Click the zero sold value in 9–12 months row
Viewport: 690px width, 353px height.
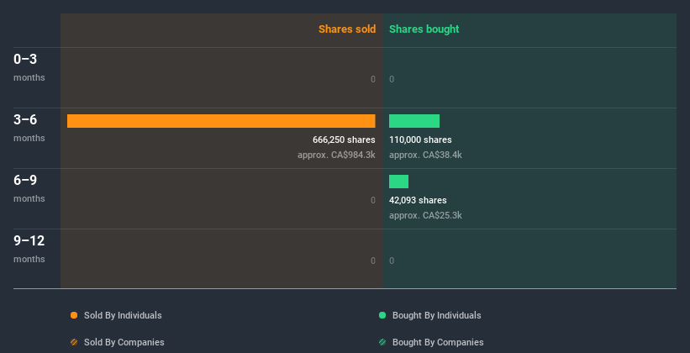tap(372, 261)
